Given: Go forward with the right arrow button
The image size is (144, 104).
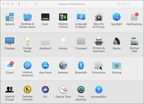Looking at the screenshot, I should (25, 4).
